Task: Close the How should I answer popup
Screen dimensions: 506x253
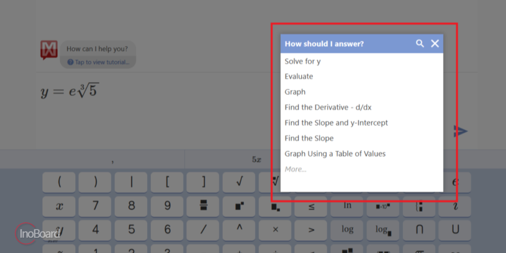Action: [435, 43]
